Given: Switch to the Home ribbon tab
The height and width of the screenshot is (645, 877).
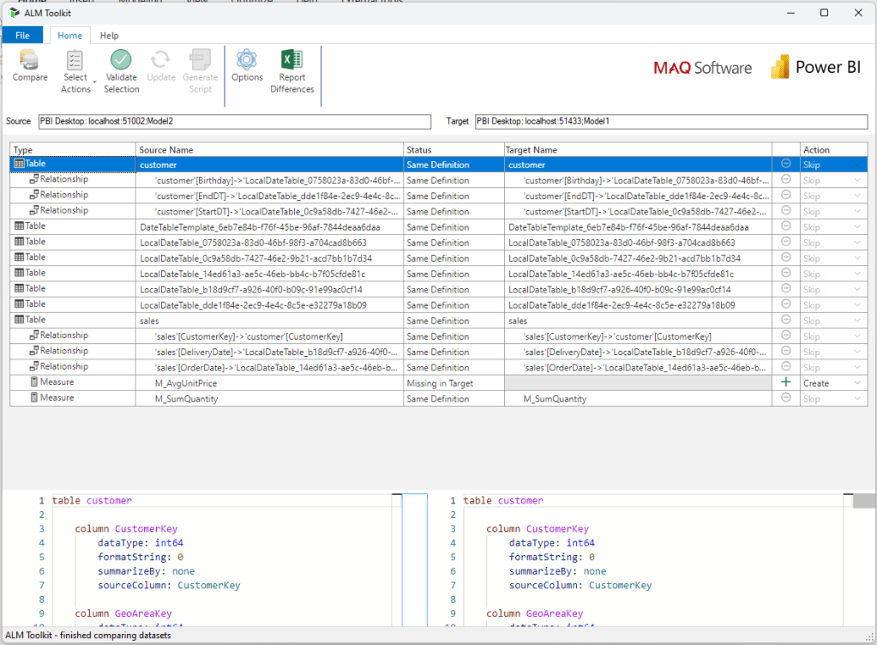Looking at the screenshot, I should [x=69, y=36].
